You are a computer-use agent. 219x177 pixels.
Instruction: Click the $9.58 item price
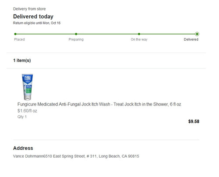coord(194,121)
